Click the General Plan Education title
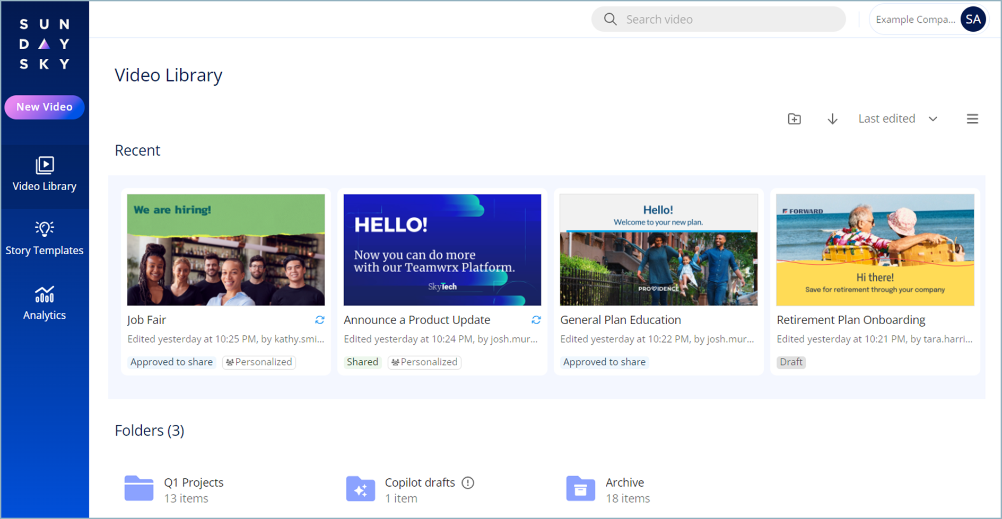 click(x=621, y=320)
